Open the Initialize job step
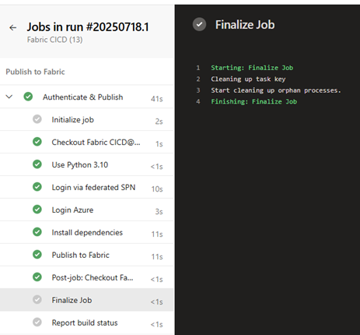360x335 pixels. point(86,119)
